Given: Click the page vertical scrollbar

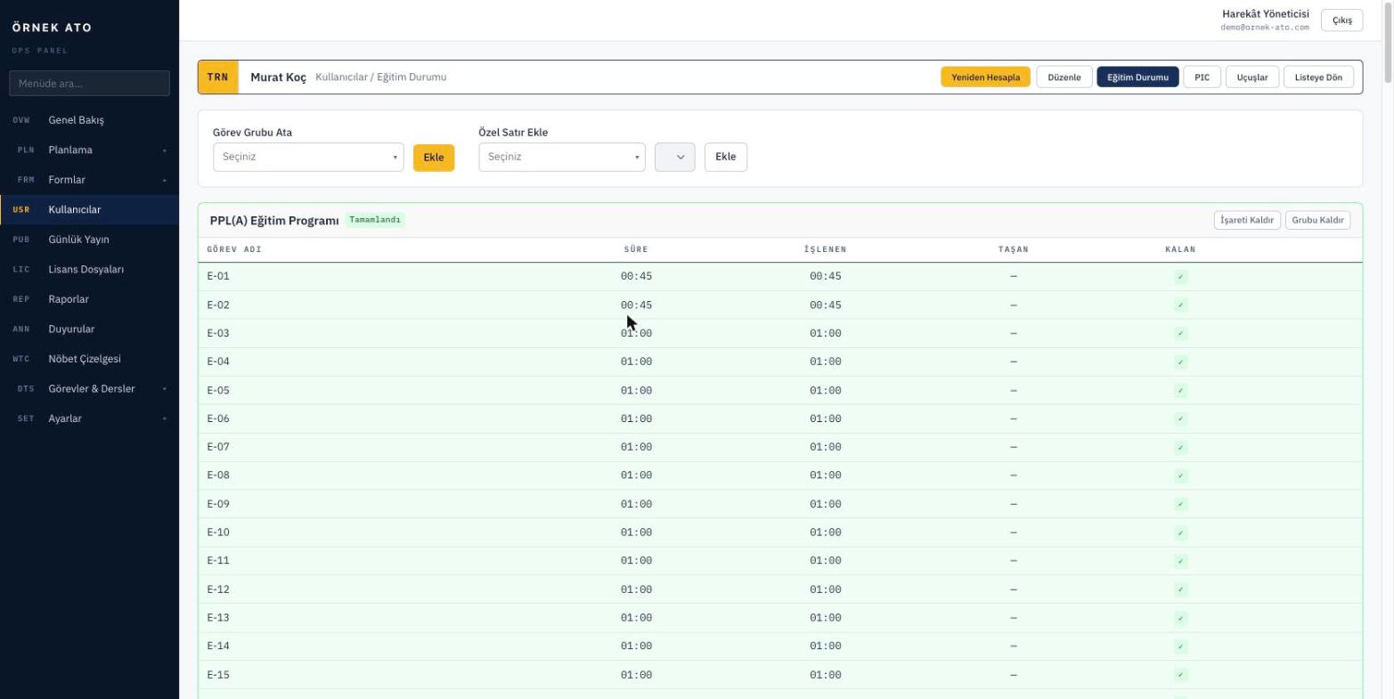Looking at the screenshot, I should tap(1388, 45).
